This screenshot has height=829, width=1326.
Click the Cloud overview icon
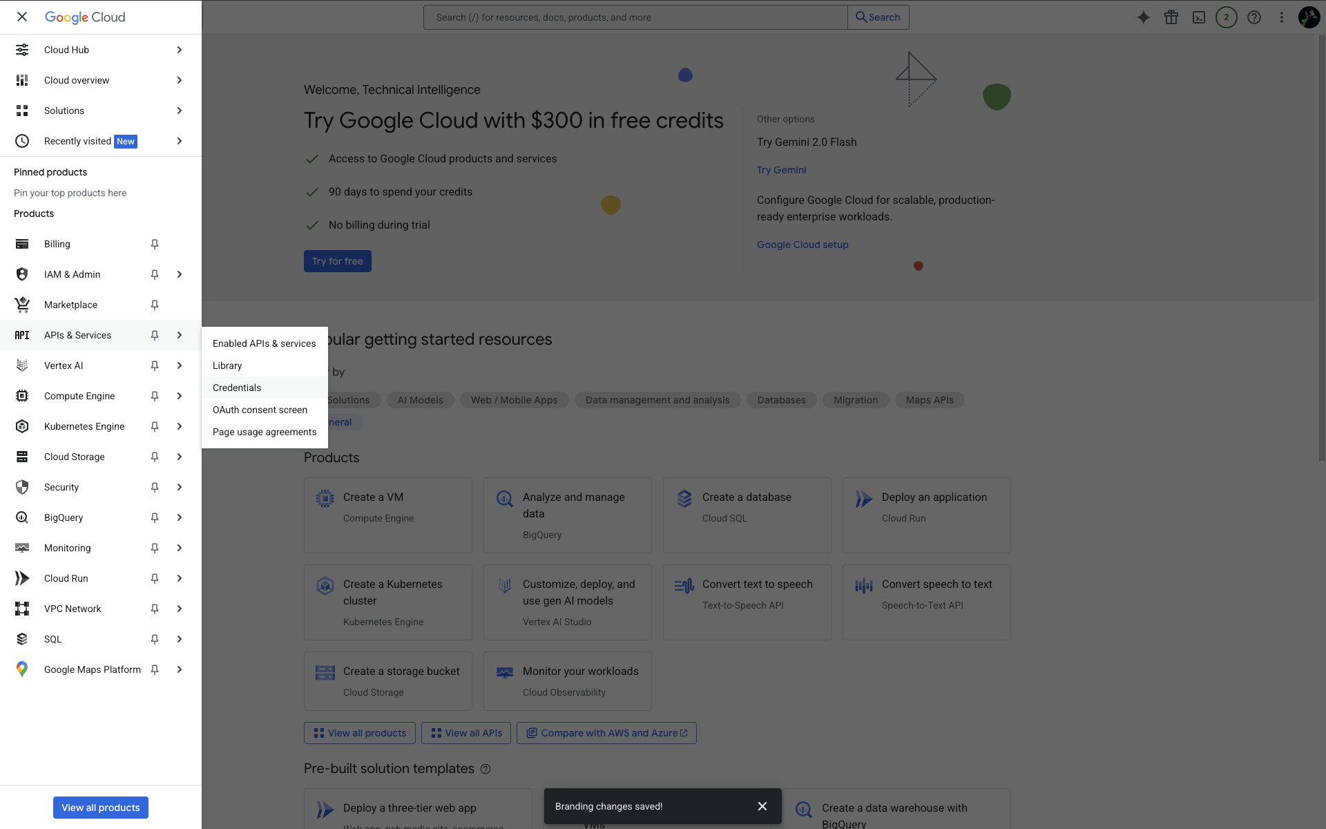tap(22, 80)
